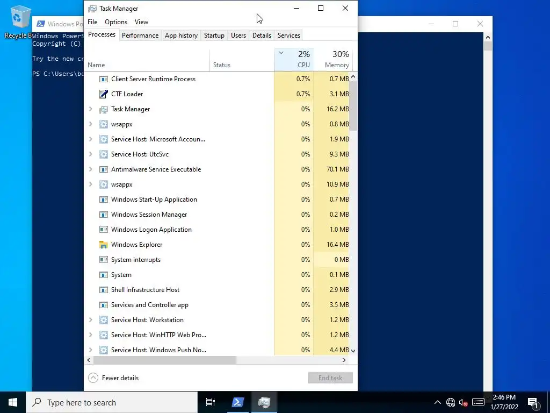The height and width of the screenshot is (413, 550).
Task: Expand the first wsappx process group
Action: point(90,124)
